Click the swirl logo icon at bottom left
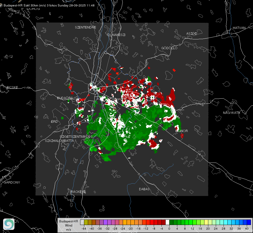Screen dimensions: 253x233 pos(9,224)
